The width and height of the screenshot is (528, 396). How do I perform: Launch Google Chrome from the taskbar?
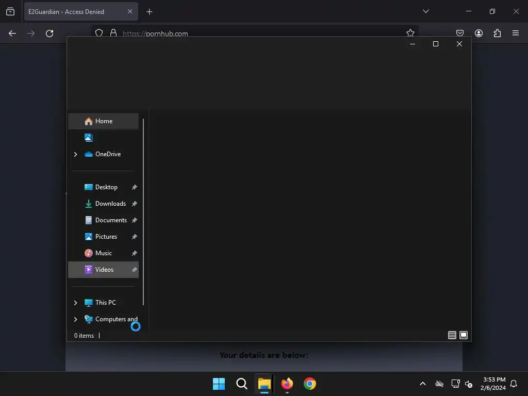click(x=310, y=384)
